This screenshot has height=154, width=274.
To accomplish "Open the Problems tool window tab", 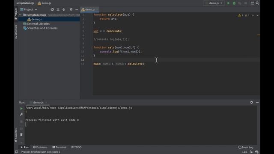I will [40, 147].
